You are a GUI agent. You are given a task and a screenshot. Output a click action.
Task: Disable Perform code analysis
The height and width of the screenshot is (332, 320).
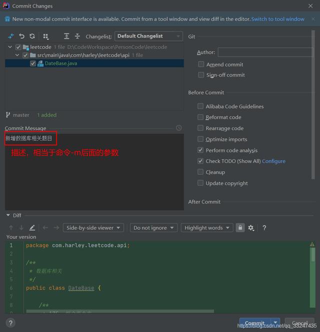click(200, 150)
